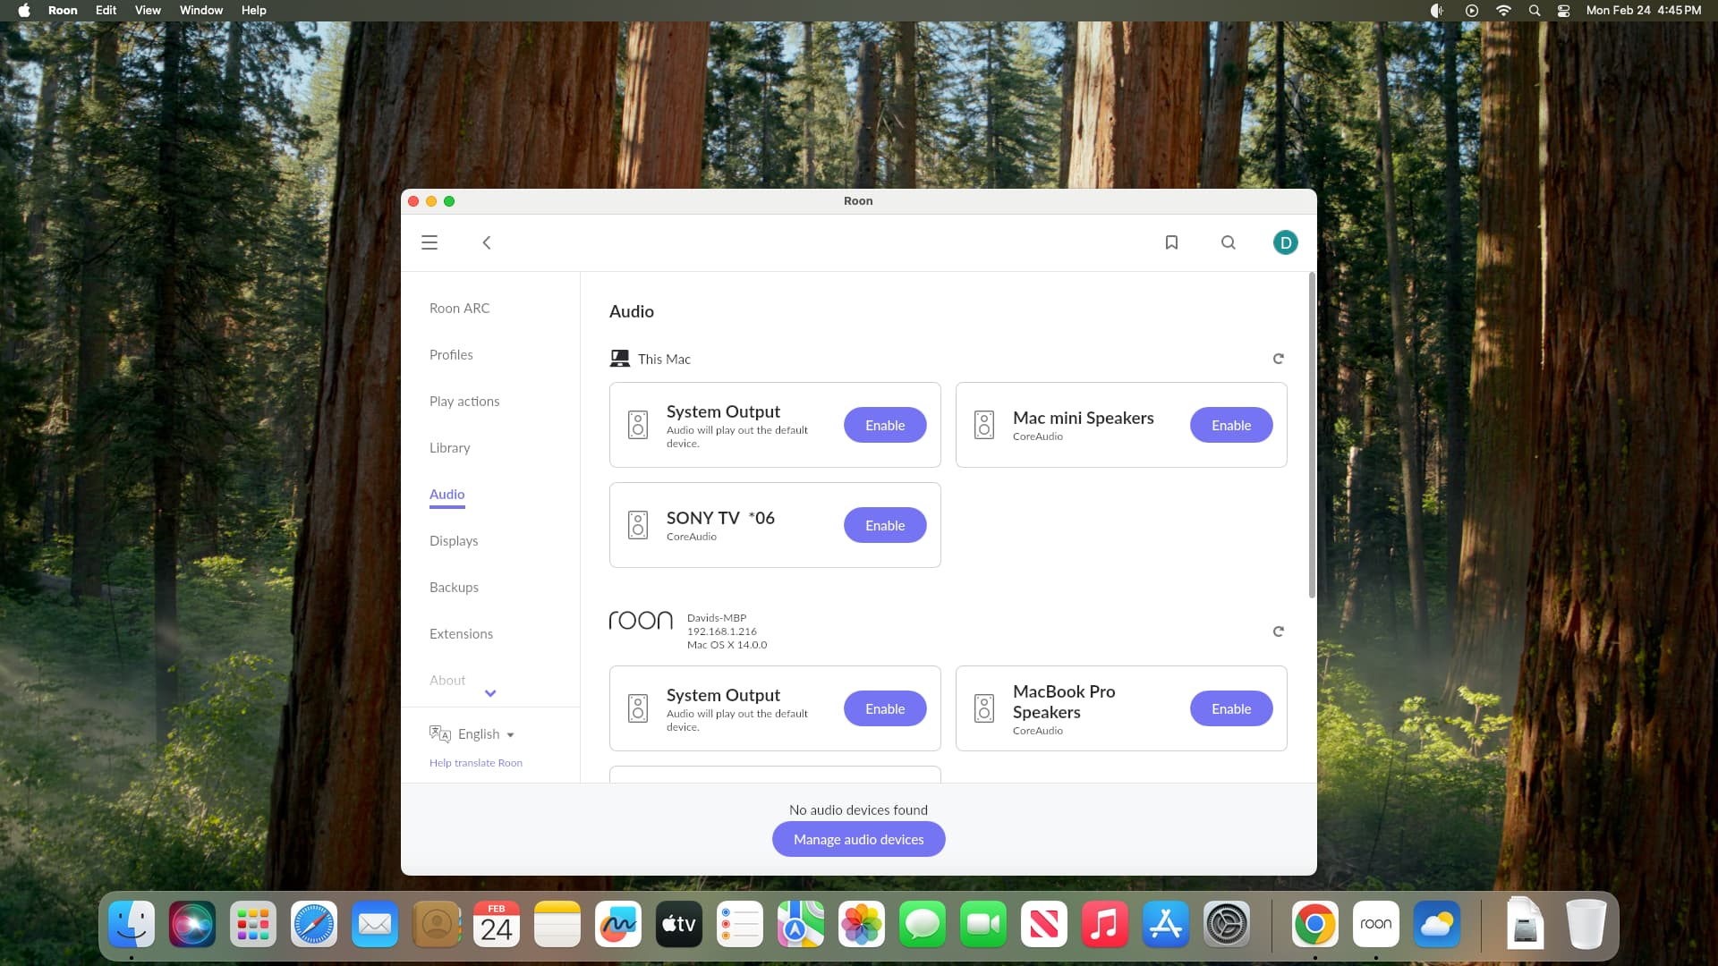The image size is (1718, 966).
Task: Open System Settings from the Dock
Action: 1227,924
